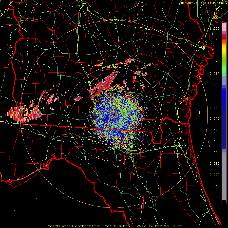Screen dimensions: 228x228
Task: Pick the light pink 1.000 color bar segment
Action: click(224, 27)
